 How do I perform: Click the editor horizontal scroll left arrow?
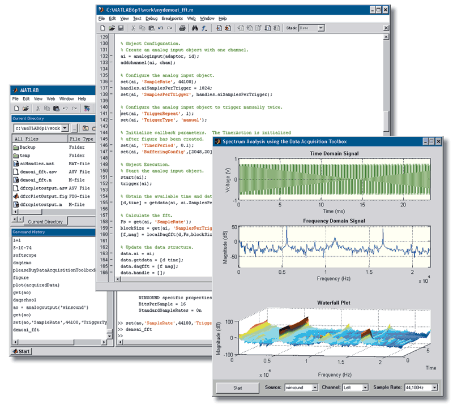(118, 279)
